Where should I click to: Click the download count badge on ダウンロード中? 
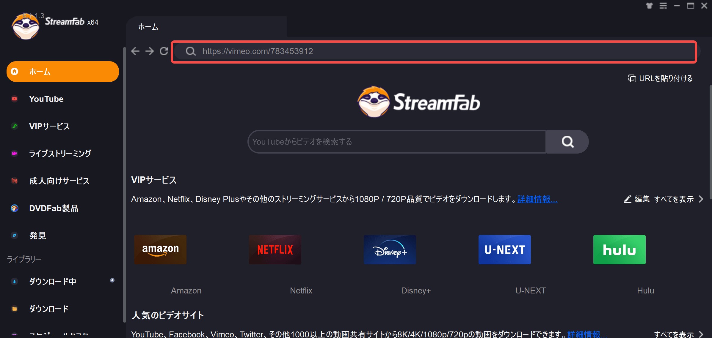[112, 280]
